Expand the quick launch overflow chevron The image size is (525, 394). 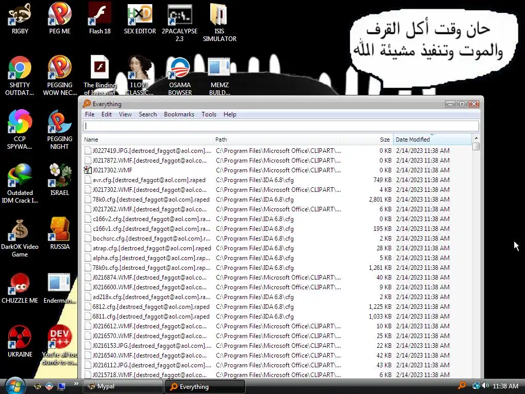click(76, 384)
